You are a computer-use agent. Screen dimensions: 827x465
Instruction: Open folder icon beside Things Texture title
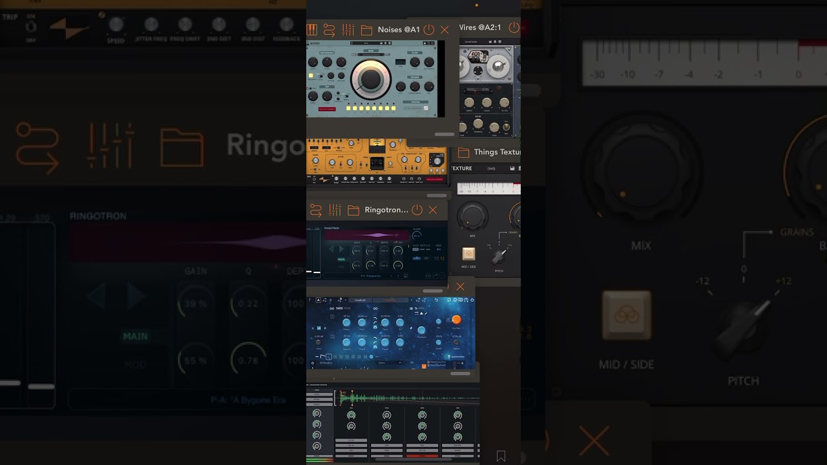pos(463,152)
